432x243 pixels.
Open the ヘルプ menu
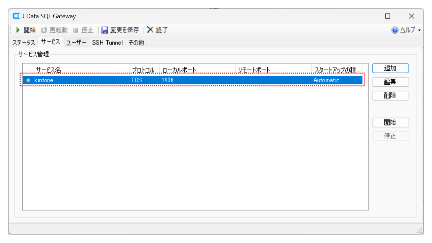(408, 30)
